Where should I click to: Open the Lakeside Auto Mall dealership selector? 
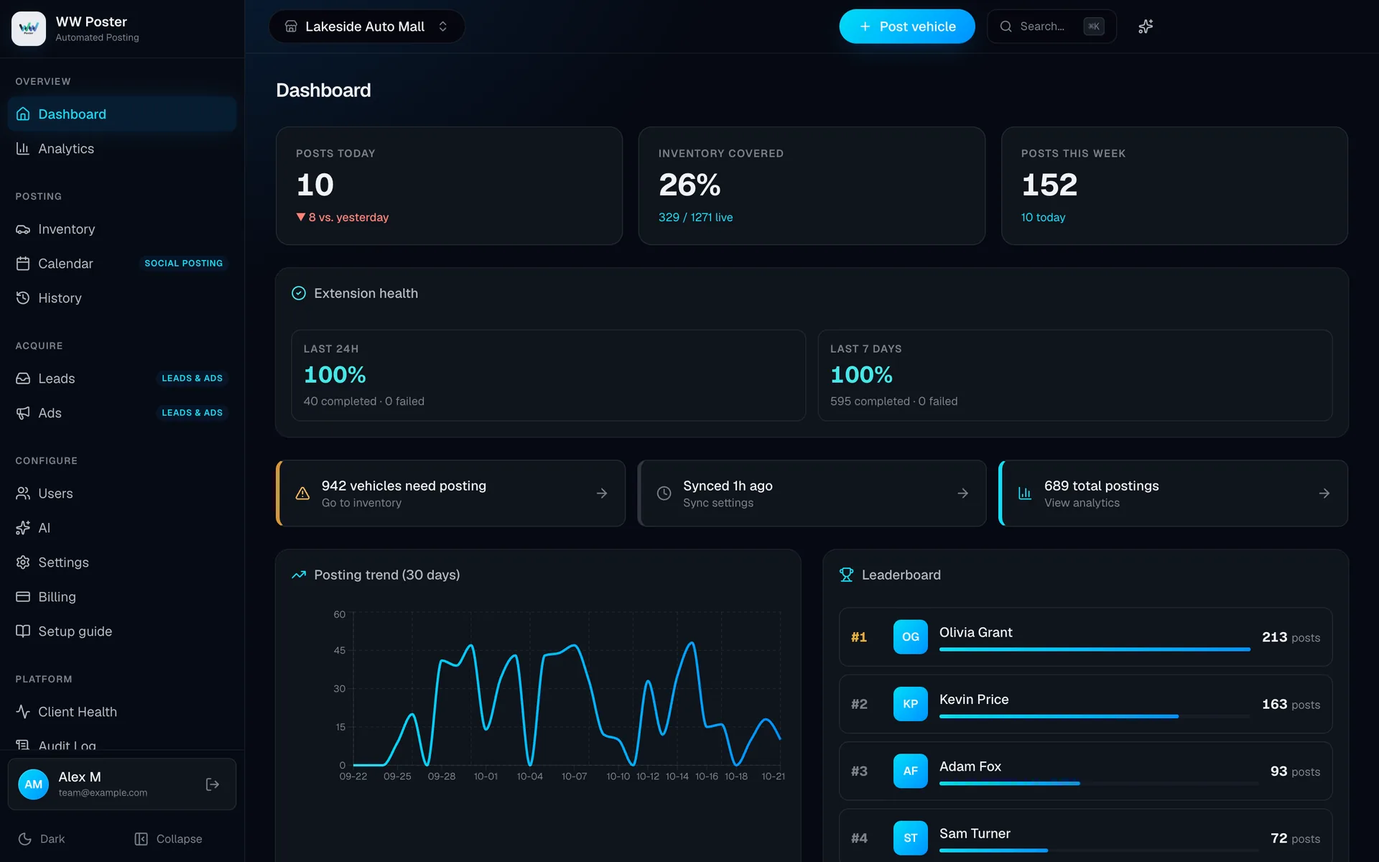point(366,27)
